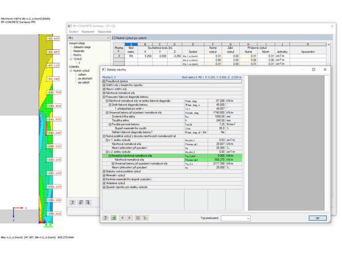Click the graphic view icon beside tree list icon
This screenshot has height=256, width=342.
pyautogui.click(x=145, y=218)
